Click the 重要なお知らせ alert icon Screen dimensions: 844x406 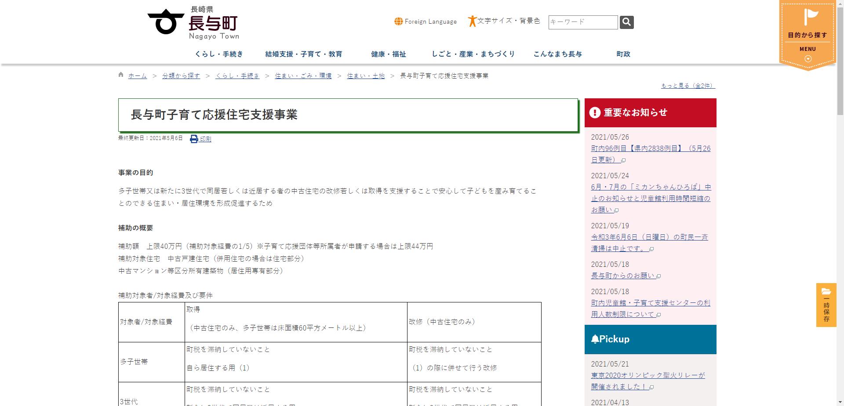pos(594,112)
